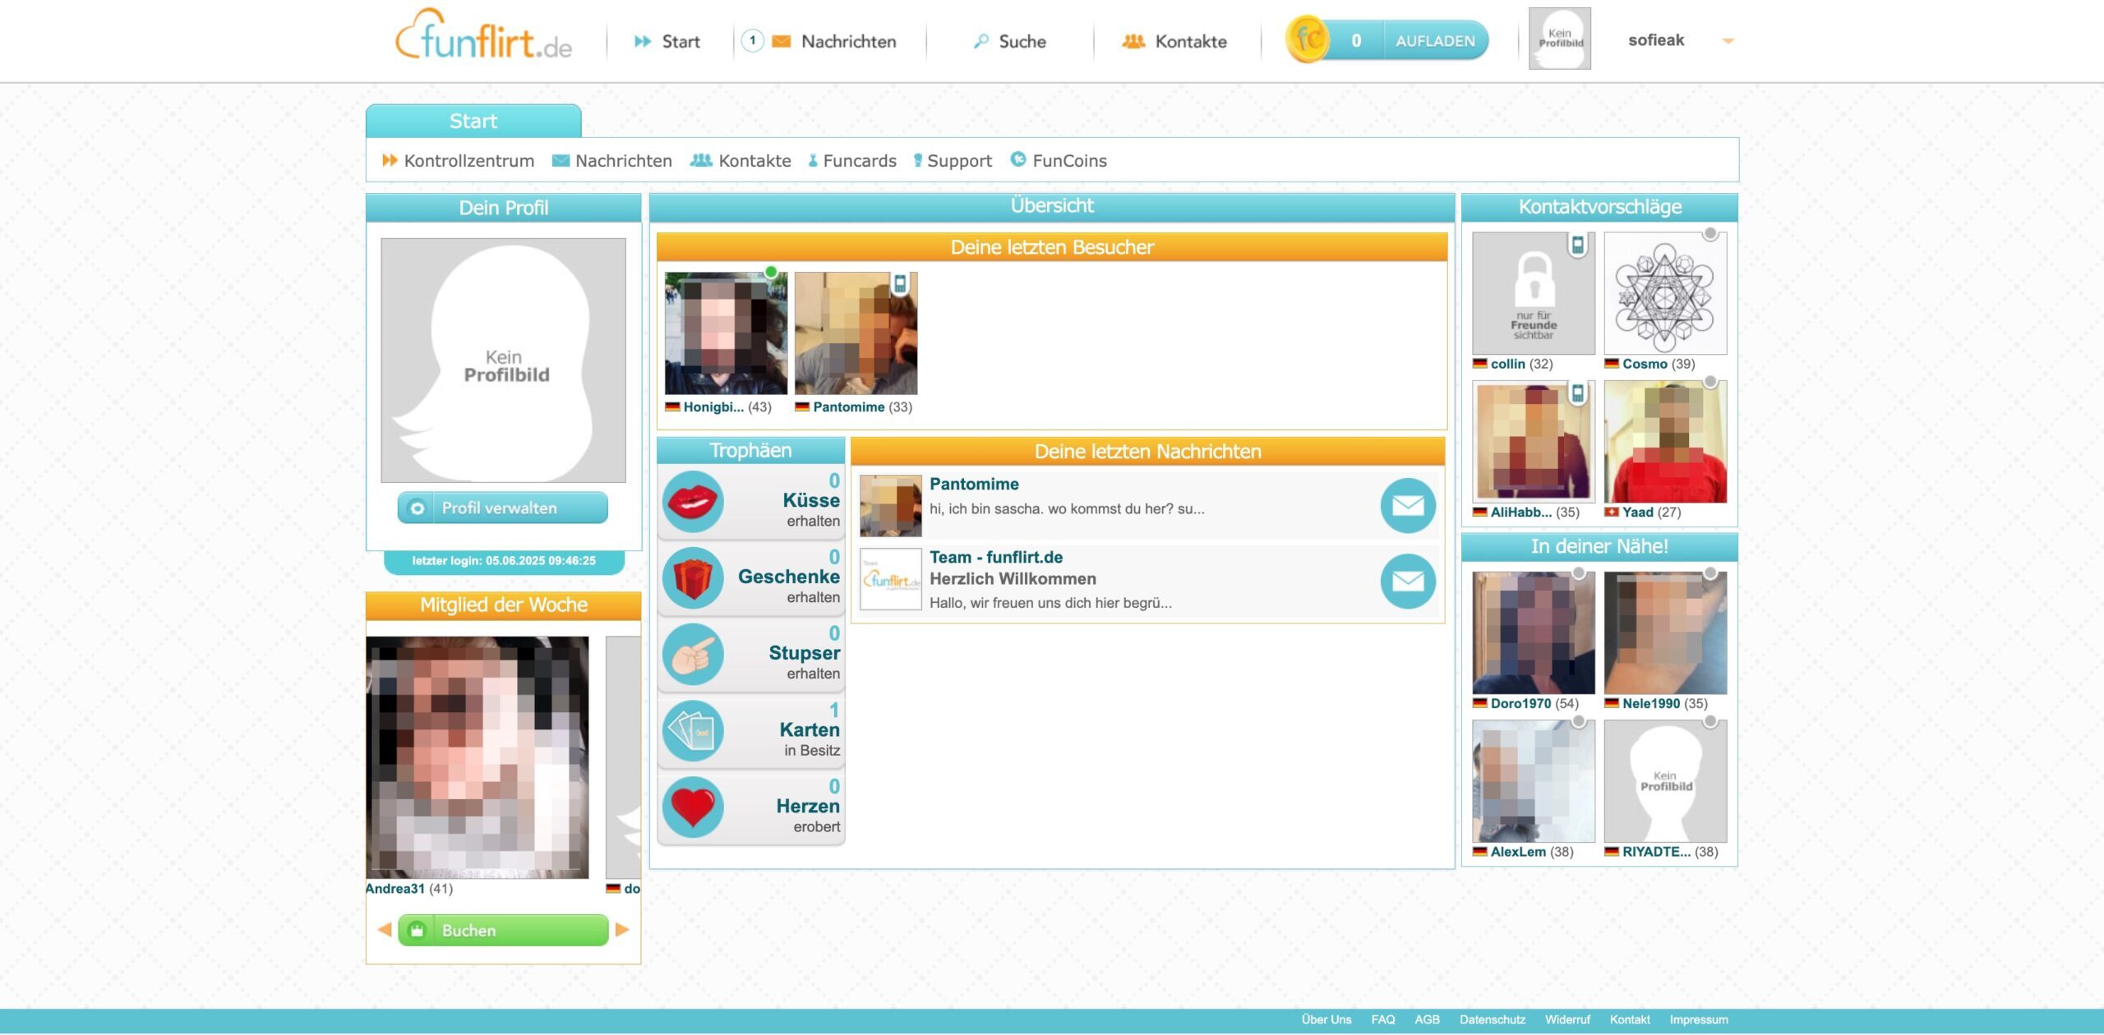Click Honigbi... visitor name link

pos(713,407)
